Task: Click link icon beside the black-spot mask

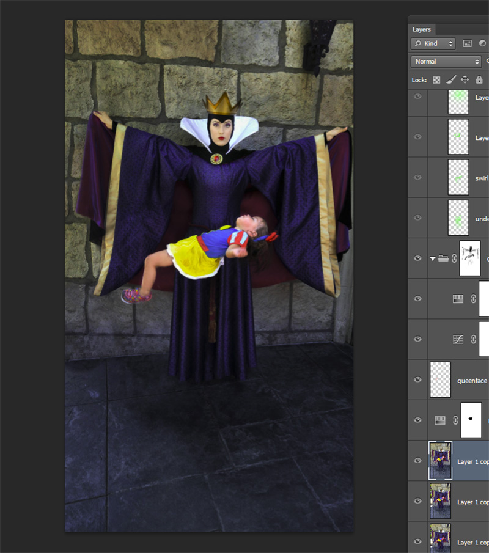Action: click(455, 420)
